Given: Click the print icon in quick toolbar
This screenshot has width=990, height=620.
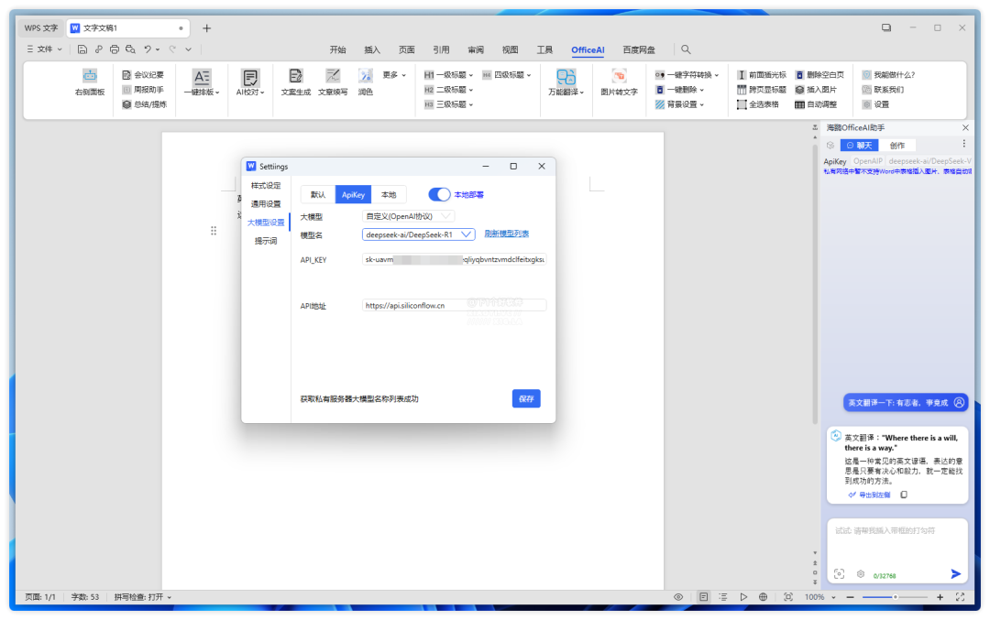Looking at the screenshot, I should coord(115,49).
